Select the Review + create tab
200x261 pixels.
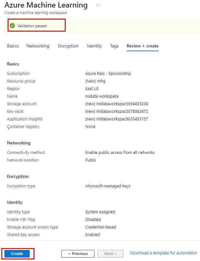click(142, 46)
